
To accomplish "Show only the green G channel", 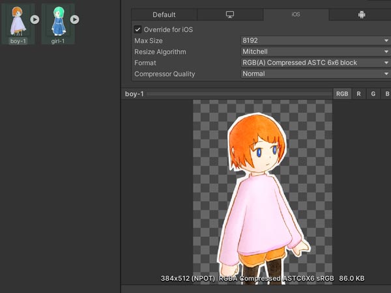I will (373, 94).
